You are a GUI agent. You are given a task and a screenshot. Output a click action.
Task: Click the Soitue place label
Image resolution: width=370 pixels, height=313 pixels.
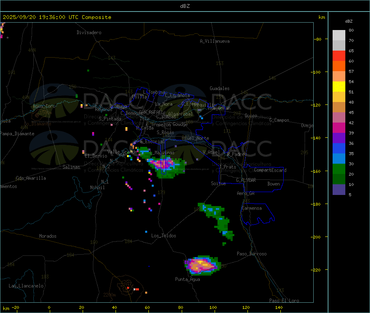[x=218, y=183]
